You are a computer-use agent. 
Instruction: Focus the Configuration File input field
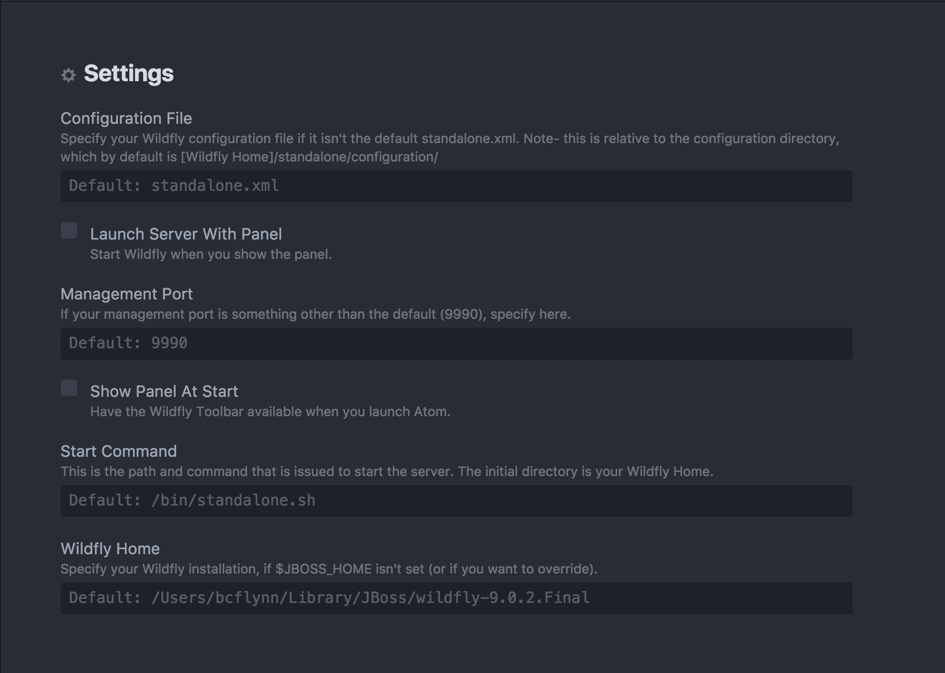(x=456, y=186)
